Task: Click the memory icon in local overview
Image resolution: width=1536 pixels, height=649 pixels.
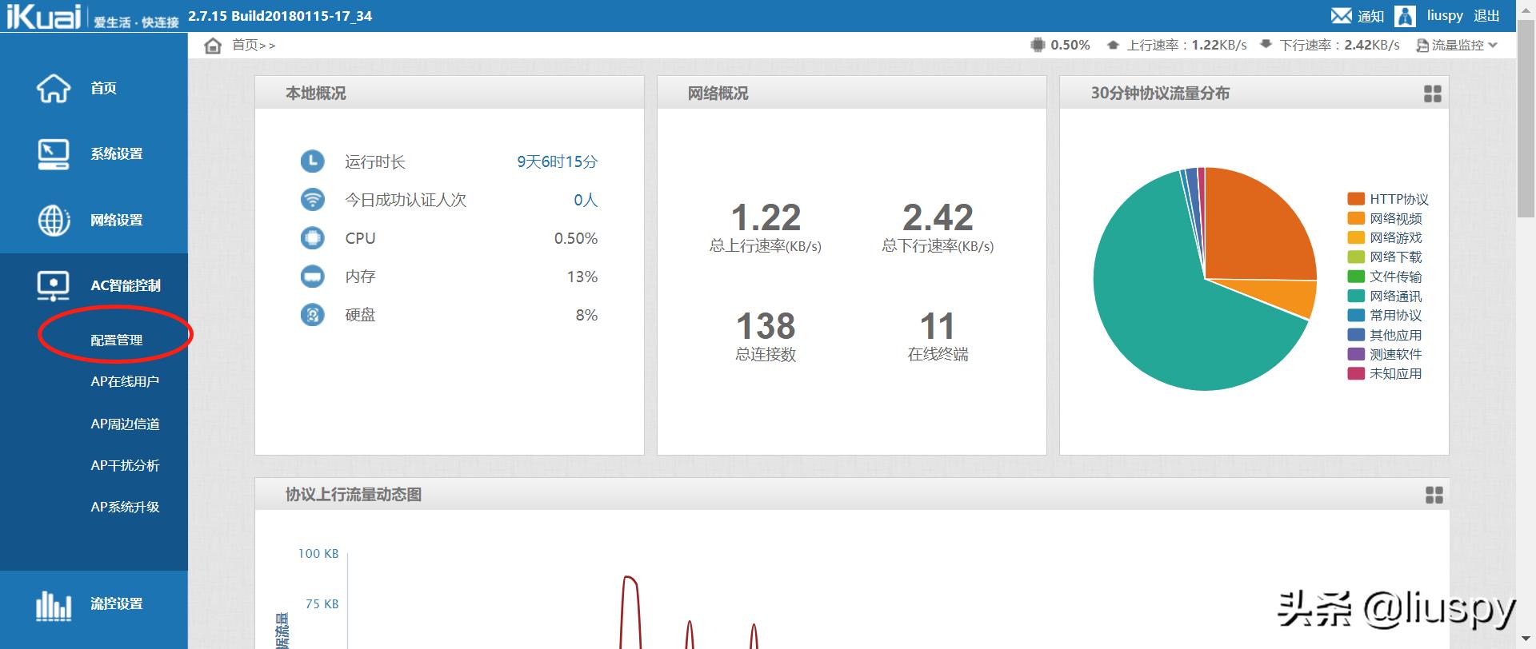Action: point(312,277)
